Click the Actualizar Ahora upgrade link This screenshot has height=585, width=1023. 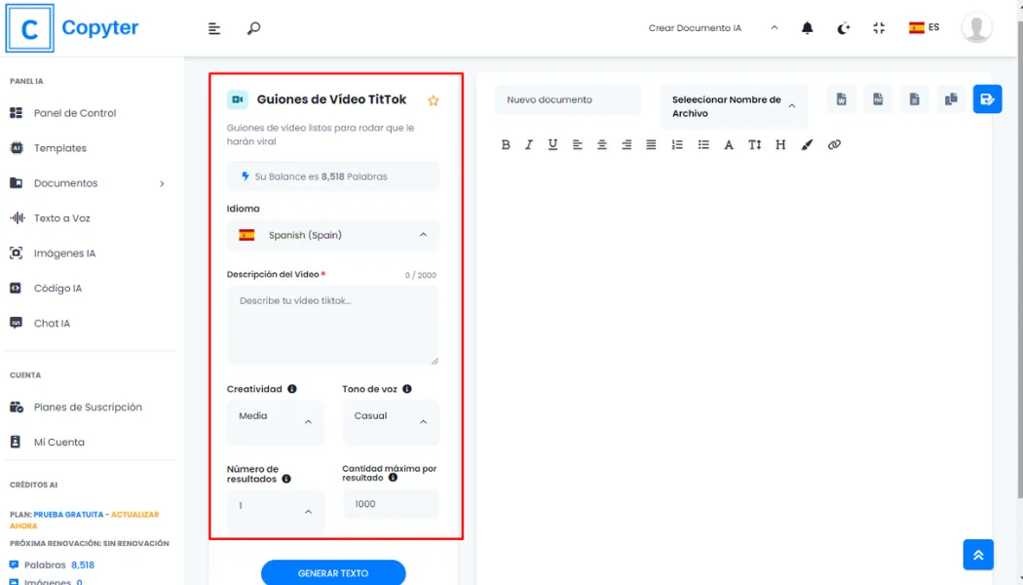[x=133, y=515]
